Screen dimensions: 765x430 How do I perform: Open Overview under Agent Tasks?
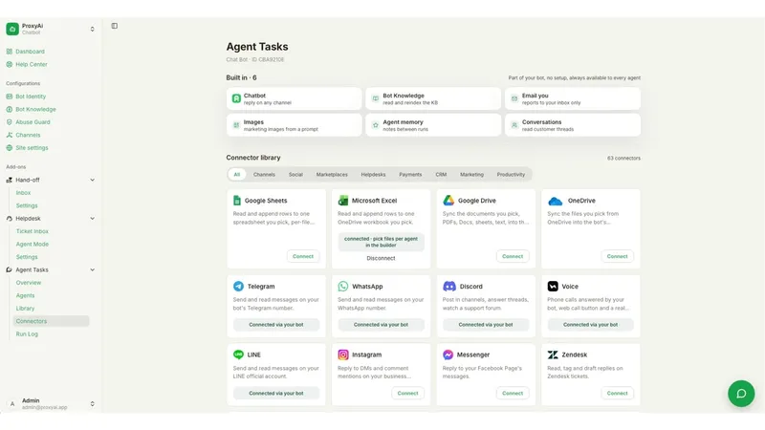pyautogui.click(x=29, y=283)
